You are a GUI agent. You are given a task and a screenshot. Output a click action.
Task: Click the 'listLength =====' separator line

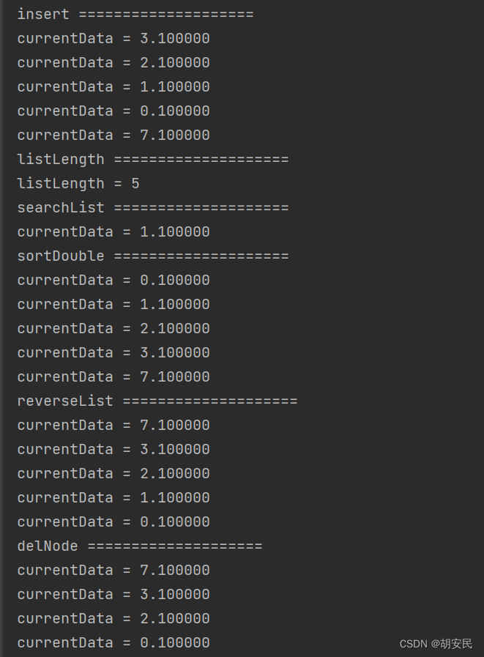(x=152, y=159)
